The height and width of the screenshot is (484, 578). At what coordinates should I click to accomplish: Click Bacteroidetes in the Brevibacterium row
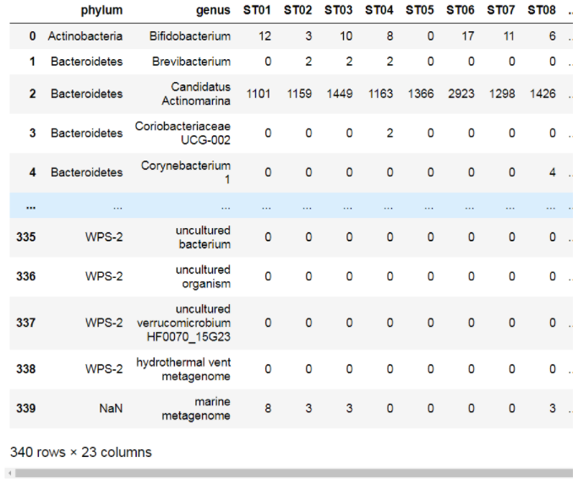pos(87,62)
